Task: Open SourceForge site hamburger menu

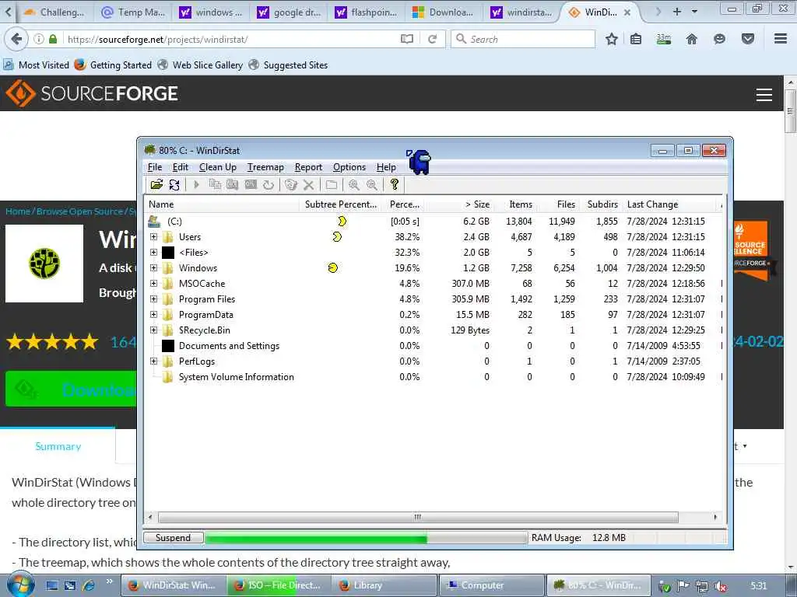Action: click(764, 94)
